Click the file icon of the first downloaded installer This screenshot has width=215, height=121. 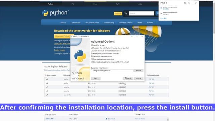click(x=161, y=8)
